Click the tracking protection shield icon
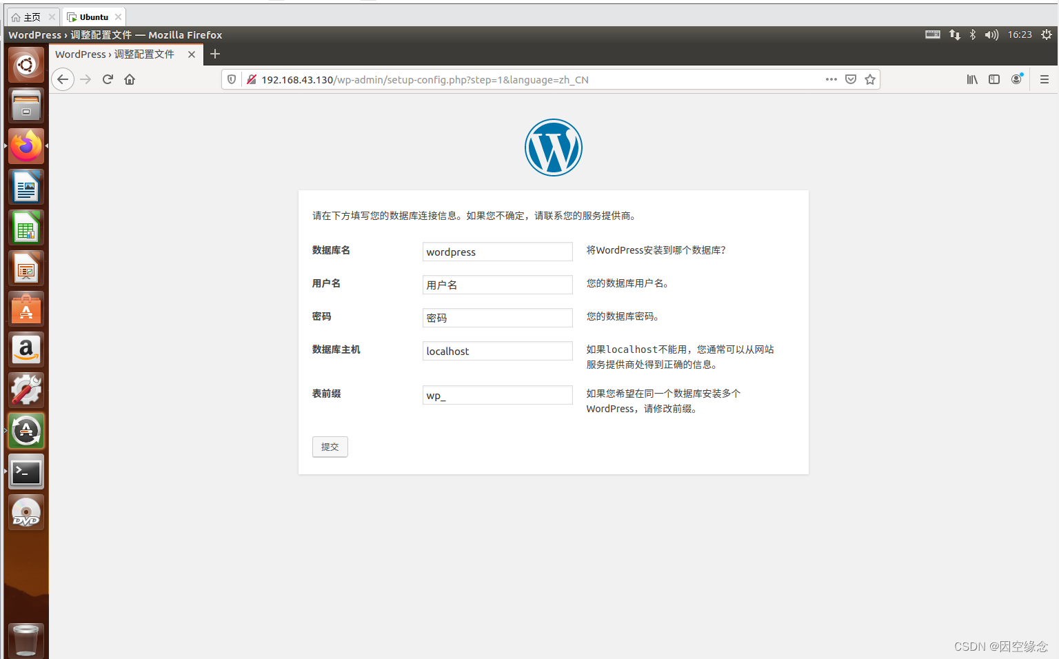The height and width of the screenshot is (659, 1059). (231, 79)
